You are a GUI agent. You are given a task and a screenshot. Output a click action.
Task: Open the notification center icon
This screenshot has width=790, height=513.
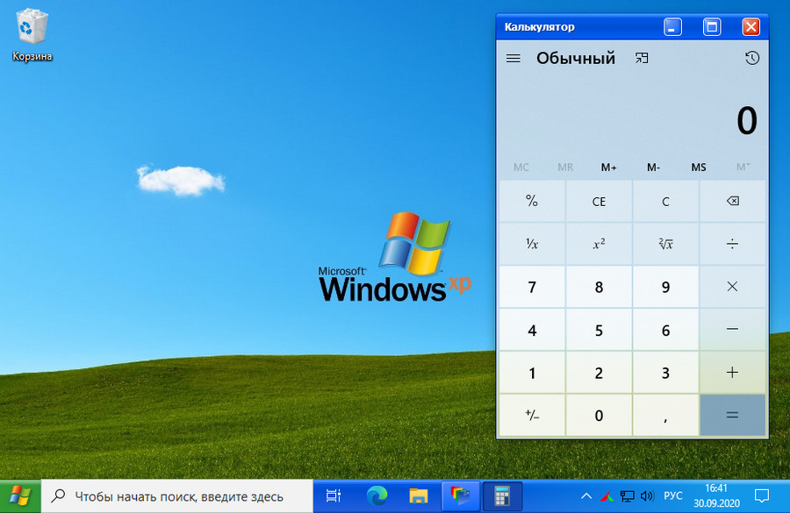762,496
